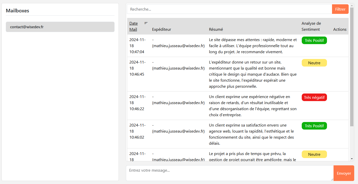
Task: Click the resize handle of message box
Action: [332, 179]
